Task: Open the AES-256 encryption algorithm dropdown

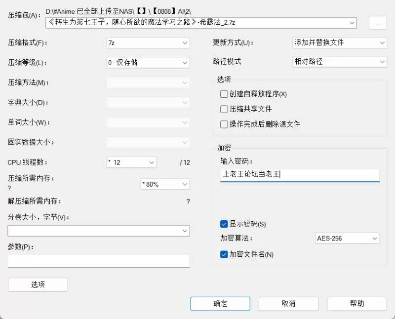Action: point(347,239)
